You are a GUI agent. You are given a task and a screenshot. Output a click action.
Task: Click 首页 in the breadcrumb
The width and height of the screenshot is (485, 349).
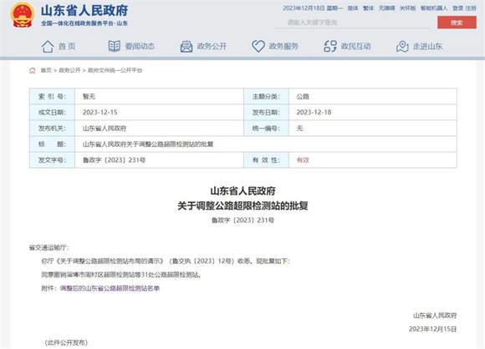46,70
